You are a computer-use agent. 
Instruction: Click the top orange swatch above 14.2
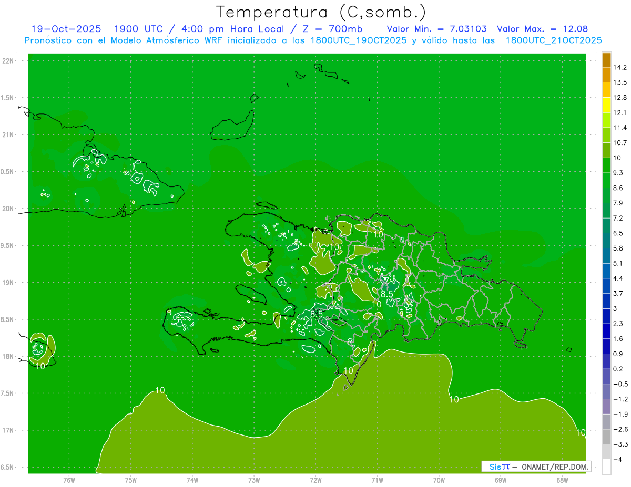(x=606, y=60)
